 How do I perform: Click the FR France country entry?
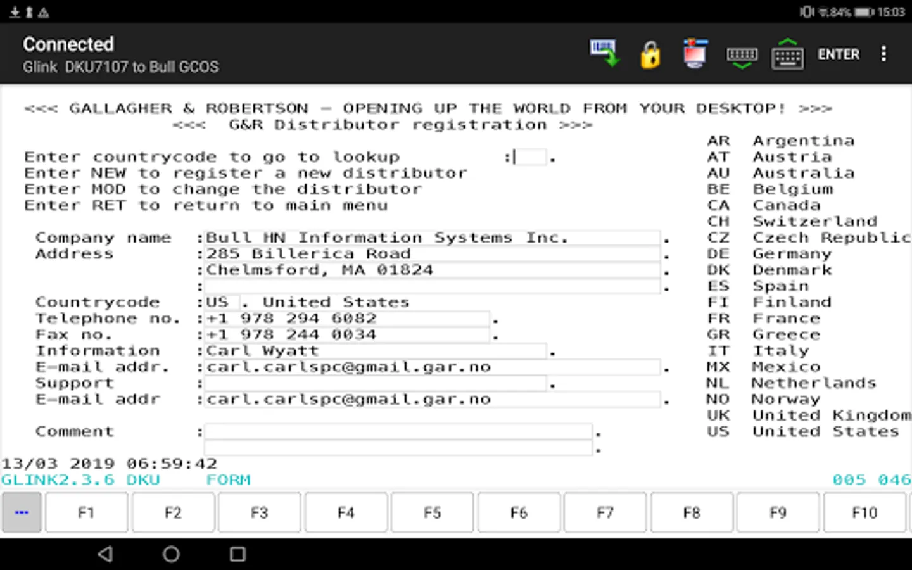point(764,319)
